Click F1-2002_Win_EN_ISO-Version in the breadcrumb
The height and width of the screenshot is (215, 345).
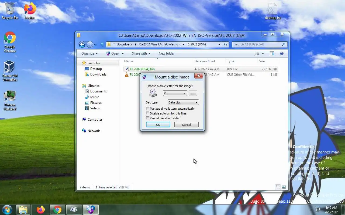pos(160,44)
